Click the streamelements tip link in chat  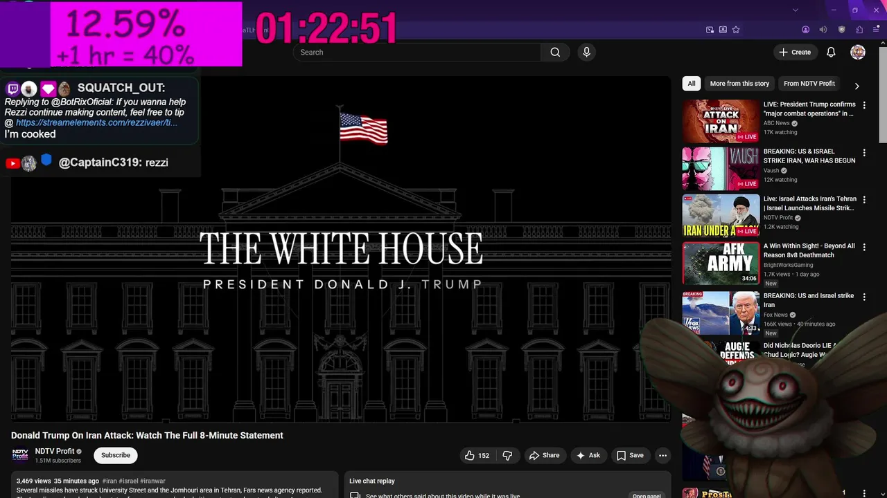[x=96, y=122]
